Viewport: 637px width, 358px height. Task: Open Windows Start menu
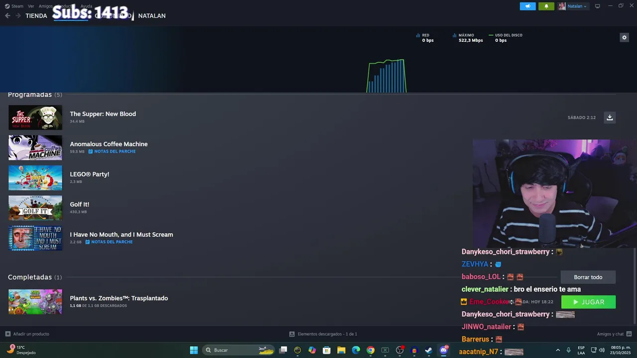[194, 350]
